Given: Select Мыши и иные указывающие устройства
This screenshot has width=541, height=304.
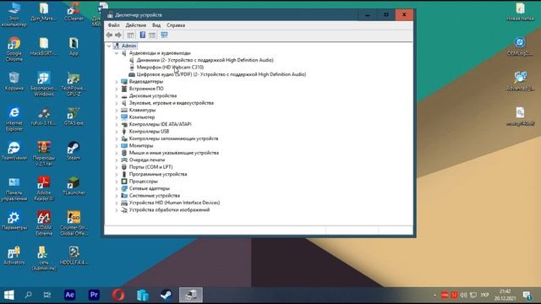Looking at the screenshot, I should [x=174, y=153].
